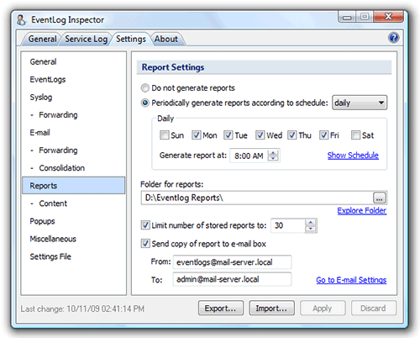Decrease the report generation time spinner
The width and height of the screenshot is (420, 338).
point(273,158)
